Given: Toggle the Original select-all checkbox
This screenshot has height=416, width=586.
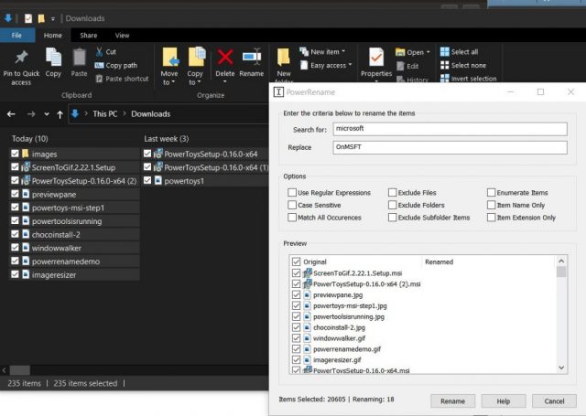Looking at the screenshot, I should click(x=296, y=261).
